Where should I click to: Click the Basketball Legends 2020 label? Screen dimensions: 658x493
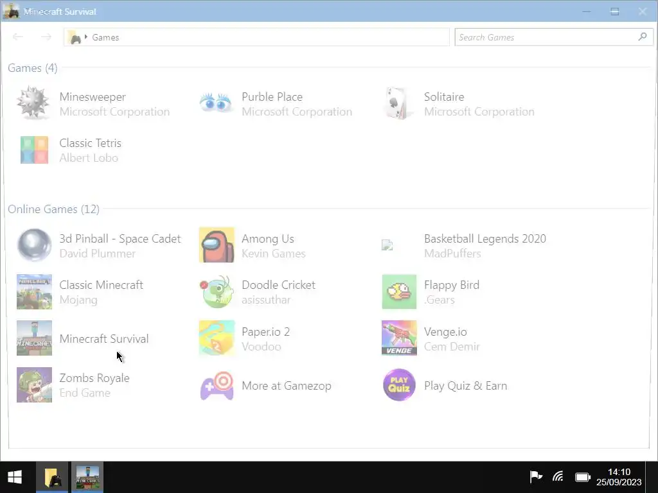click(x=485, y=239)
